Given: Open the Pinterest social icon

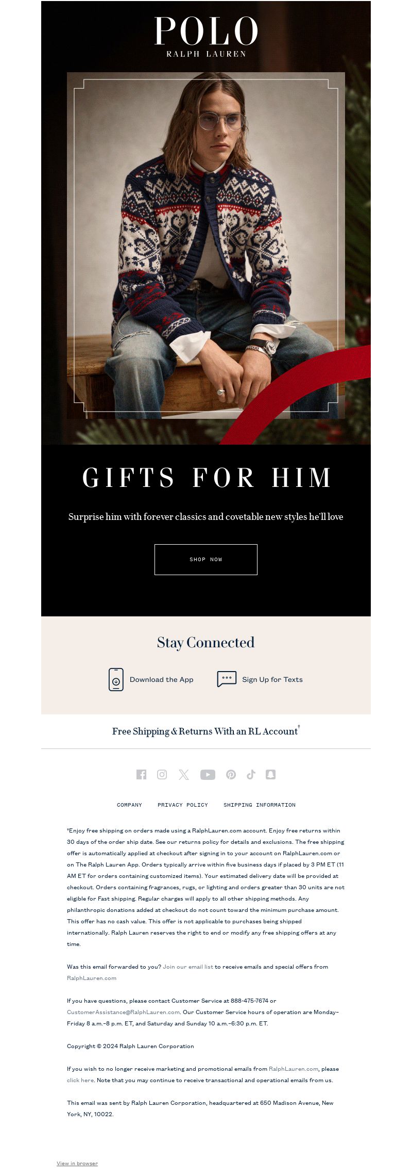Looking at the screenshot, I should point(231,774).
